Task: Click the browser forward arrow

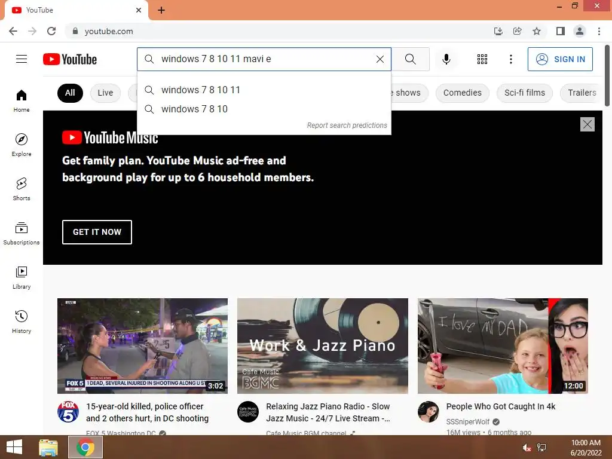Action: (x=32, y=31)
